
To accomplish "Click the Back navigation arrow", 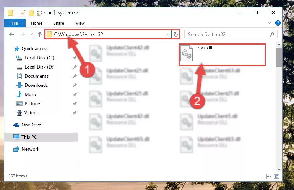I will click(x=11, y=34).
